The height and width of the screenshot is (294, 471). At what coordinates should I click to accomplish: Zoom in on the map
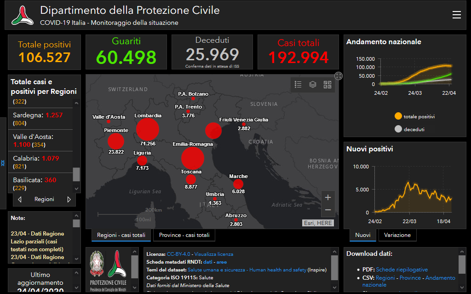coord(328,197)
